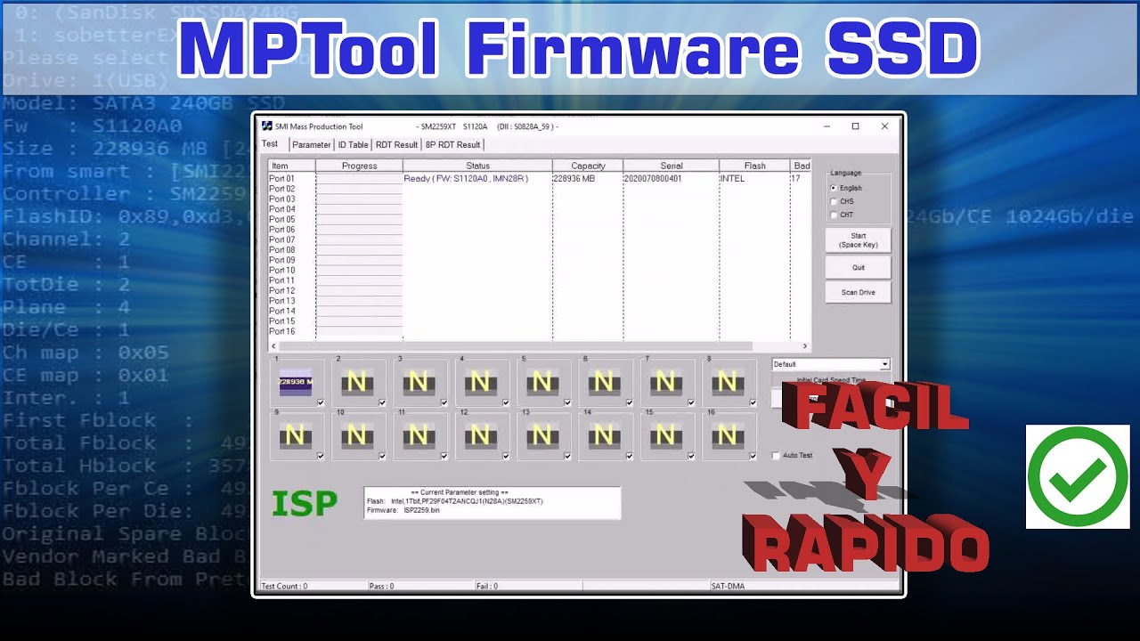The height and width of the screenshot is (641, 1140).
Task: Click the Flash column header
Action: pyautogui.click(x=754, y=166)
